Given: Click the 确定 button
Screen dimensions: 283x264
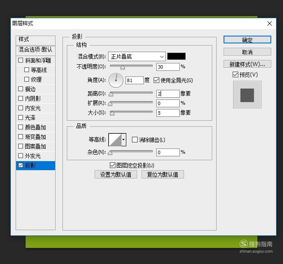Looking at the screenshot, I should pyautogui.click(x=247, y=40).
